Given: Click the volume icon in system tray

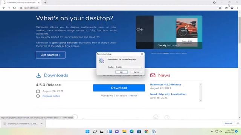Looking at the screenshot, I should click(221, 132).
